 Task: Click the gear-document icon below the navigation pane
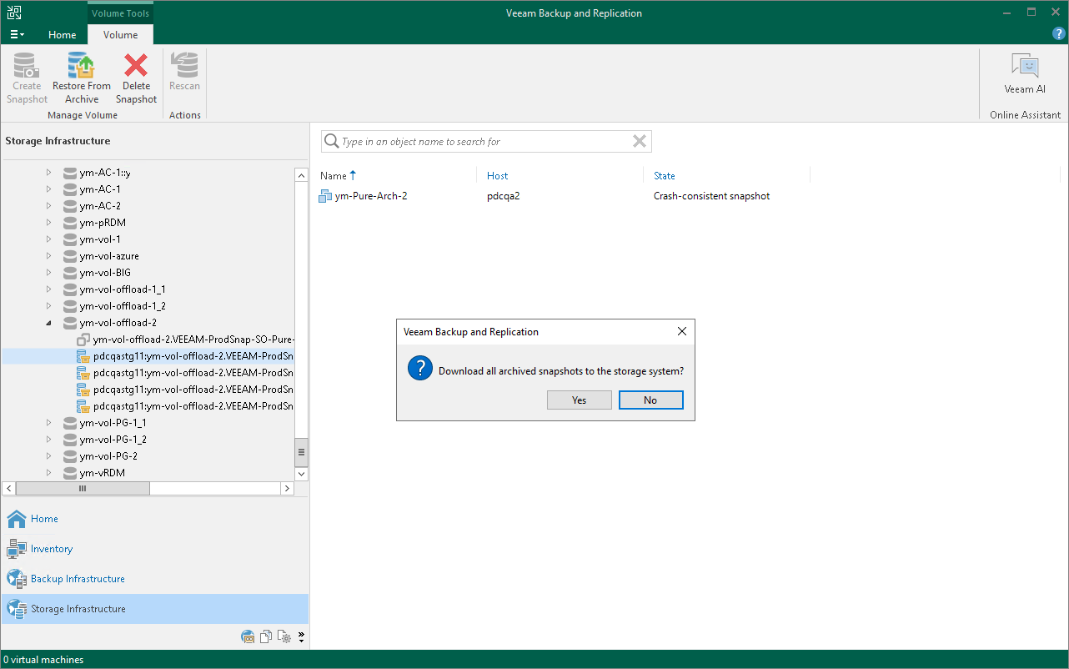pyautogui.click(x=284, y=636)
